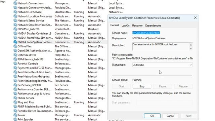Click the Parental Controls gear icon
This screenshot has width=215, height=121.
tap(15, 64)
